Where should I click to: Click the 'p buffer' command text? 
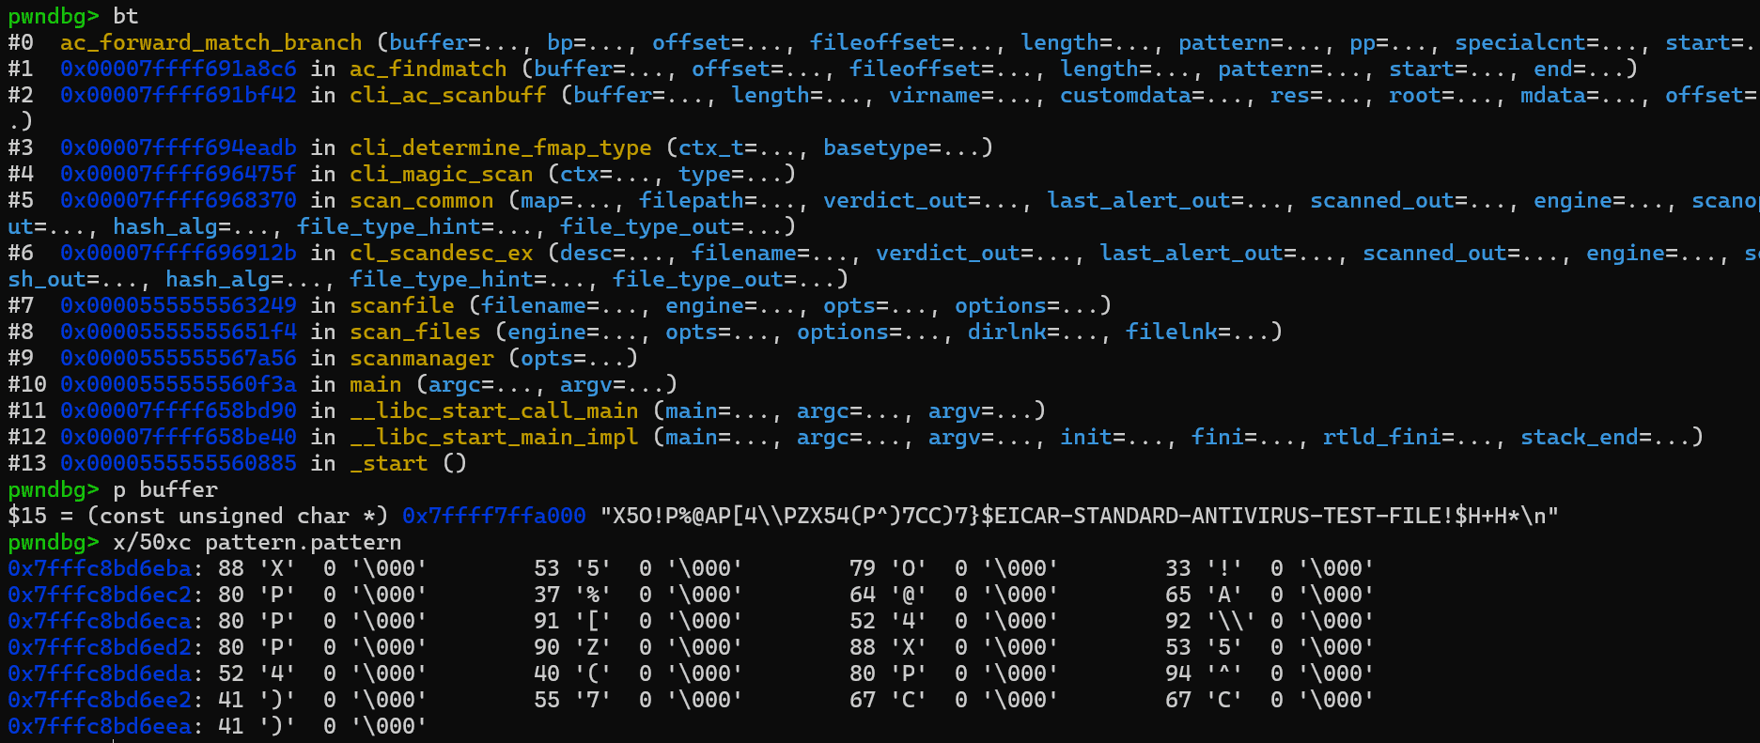point(164,490)
